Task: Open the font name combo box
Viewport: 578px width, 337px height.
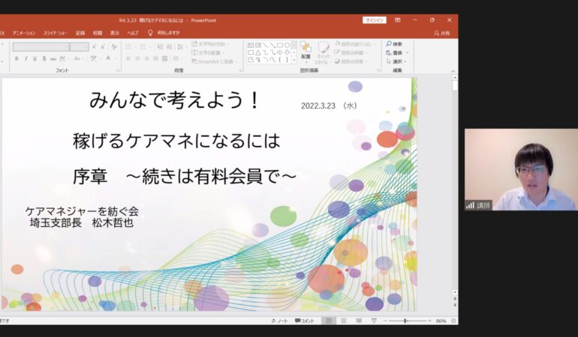Action: coord(41,46)
